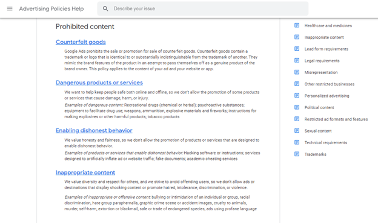Click article icon beside Restricted ad formats and features
Viewport: 378px width, 223px height.
click(297, 119)
